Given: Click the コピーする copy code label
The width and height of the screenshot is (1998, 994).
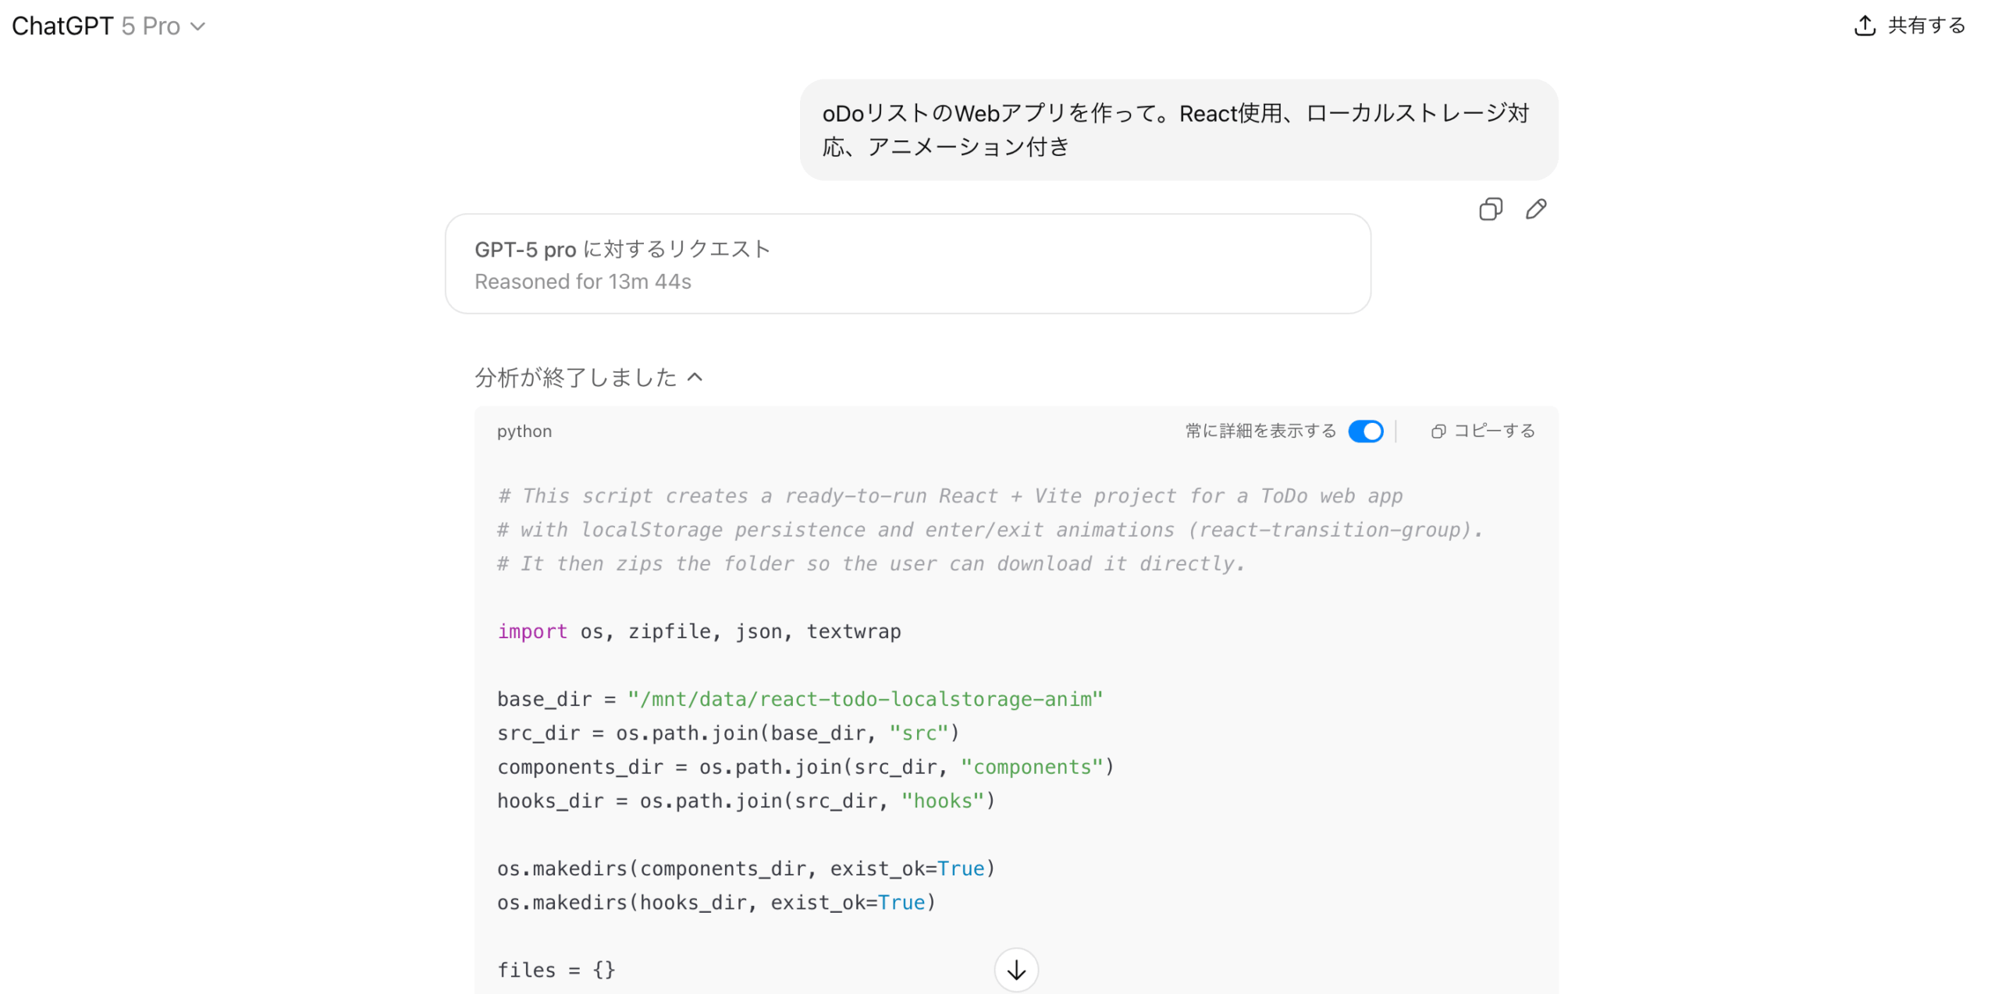Looking at the screenshot, I should 1494,431.
